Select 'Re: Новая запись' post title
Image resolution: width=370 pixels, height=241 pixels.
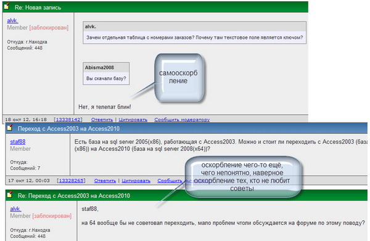(x=38, y=7)
